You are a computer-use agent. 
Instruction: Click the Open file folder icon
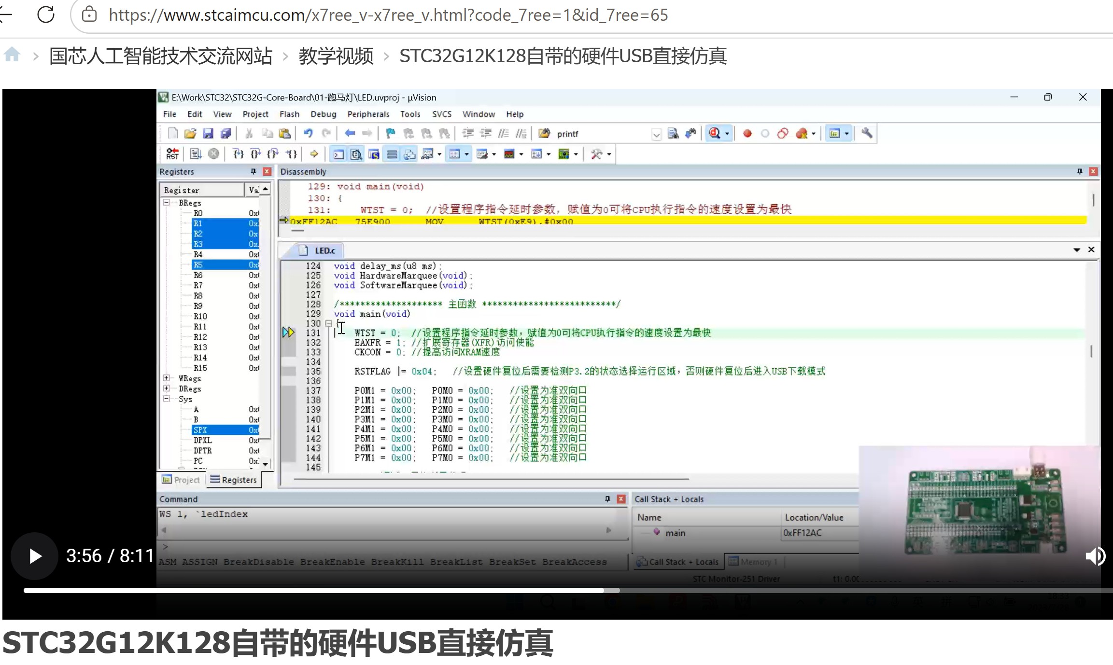190,134
